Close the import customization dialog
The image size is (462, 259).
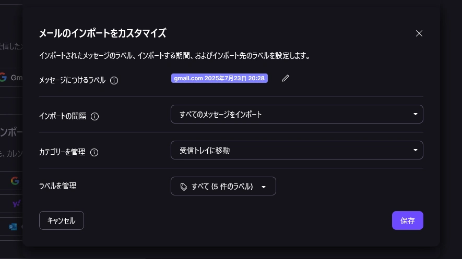coord(419,33)
